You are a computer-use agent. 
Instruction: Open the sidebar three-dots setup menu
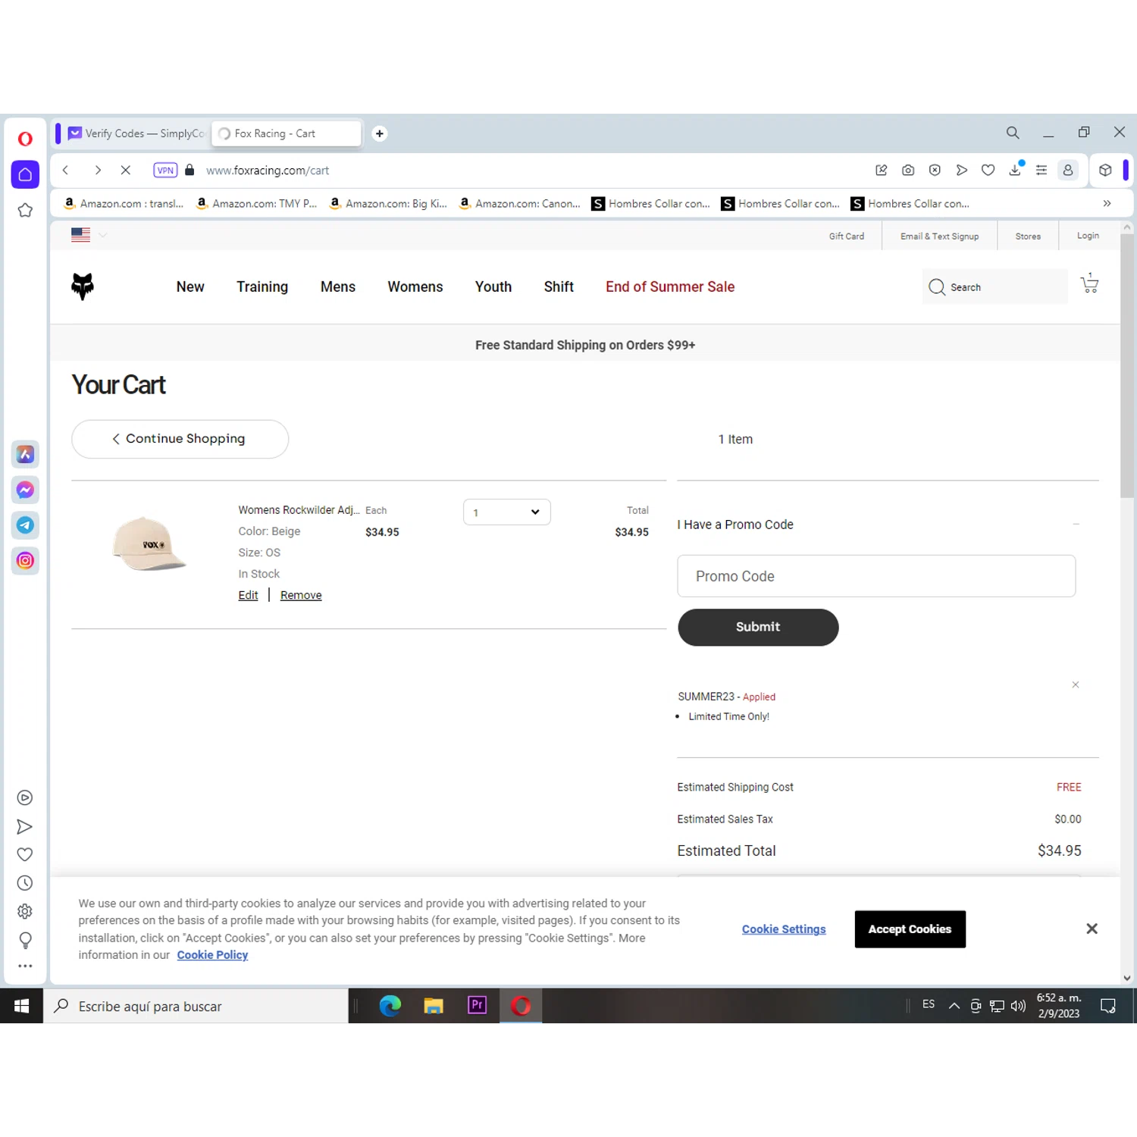25,966
